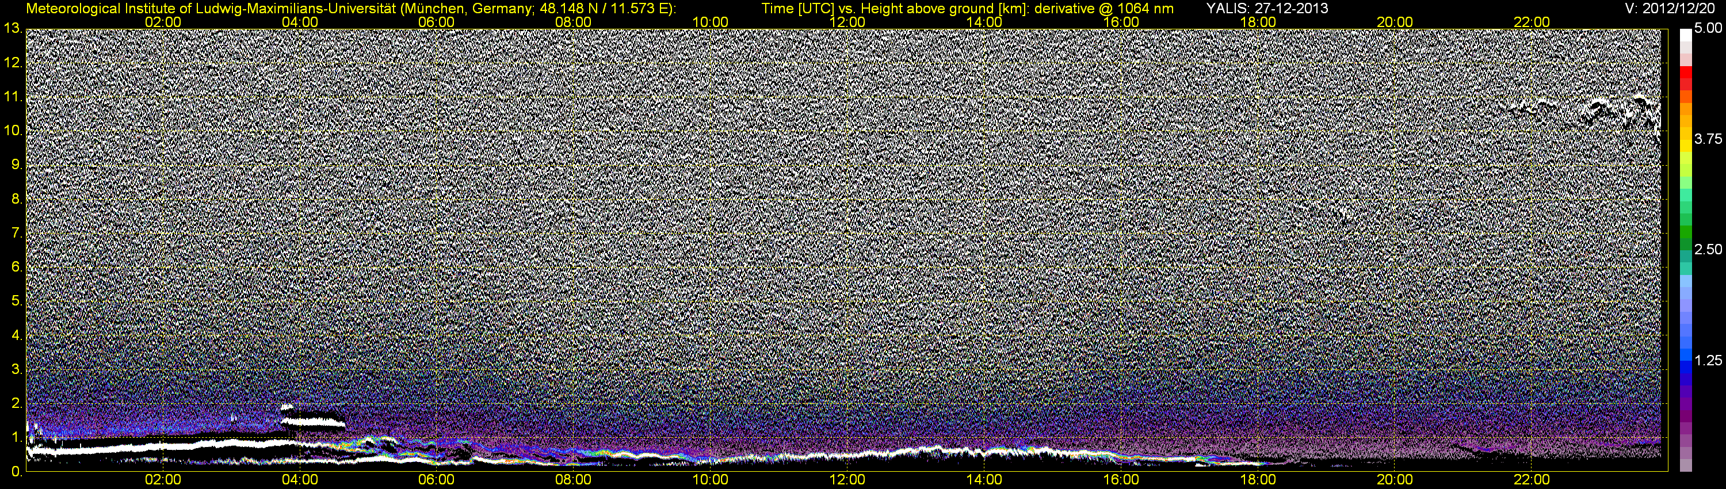Click the 'YALIS: 27-12-2013' date label
This screenshot has height=489, width=1726.
click(1267, 9)
